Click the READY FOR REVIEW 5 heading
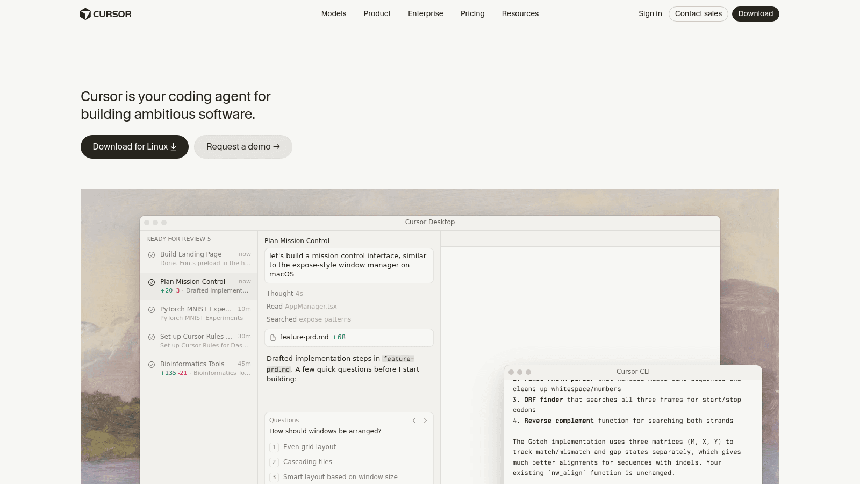This screenshot has height=484, width=860. pos(178,239)
